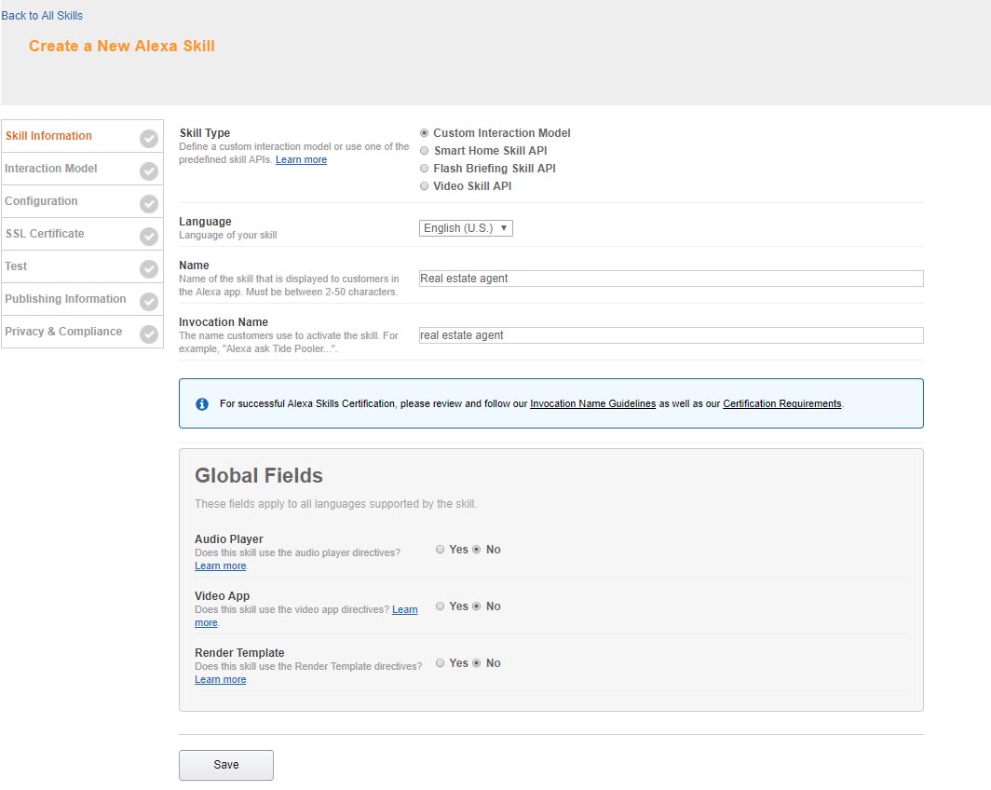Choose Video Skill API option
Image resolution: width=991 pixels, height=790 pixels.
424,185
